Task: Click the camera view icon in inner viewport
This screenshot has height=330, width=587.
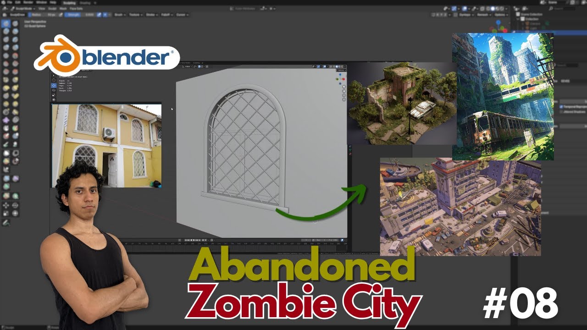Action: pos(344,95)
